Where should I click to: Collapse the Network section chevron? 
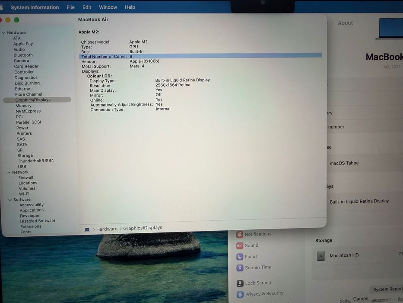click(9, 172)
